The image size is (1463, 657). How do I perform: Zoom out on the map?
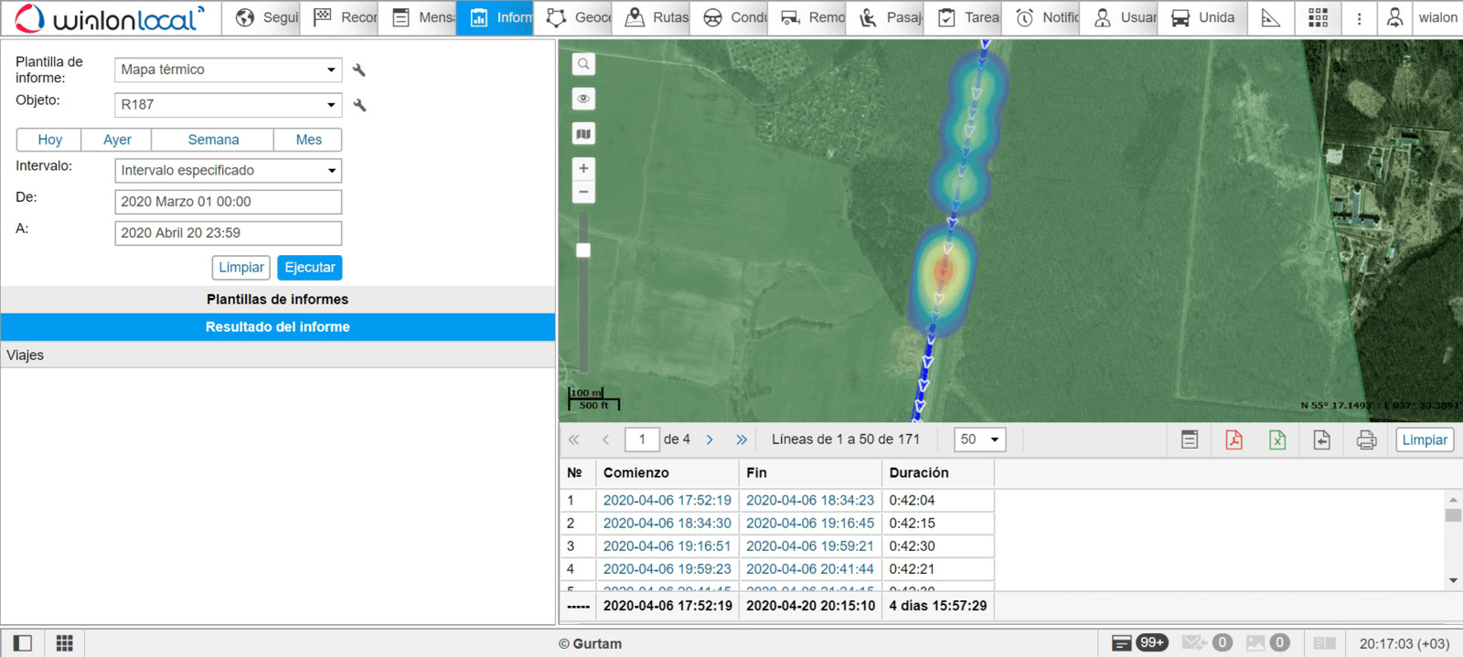point(583,192)
